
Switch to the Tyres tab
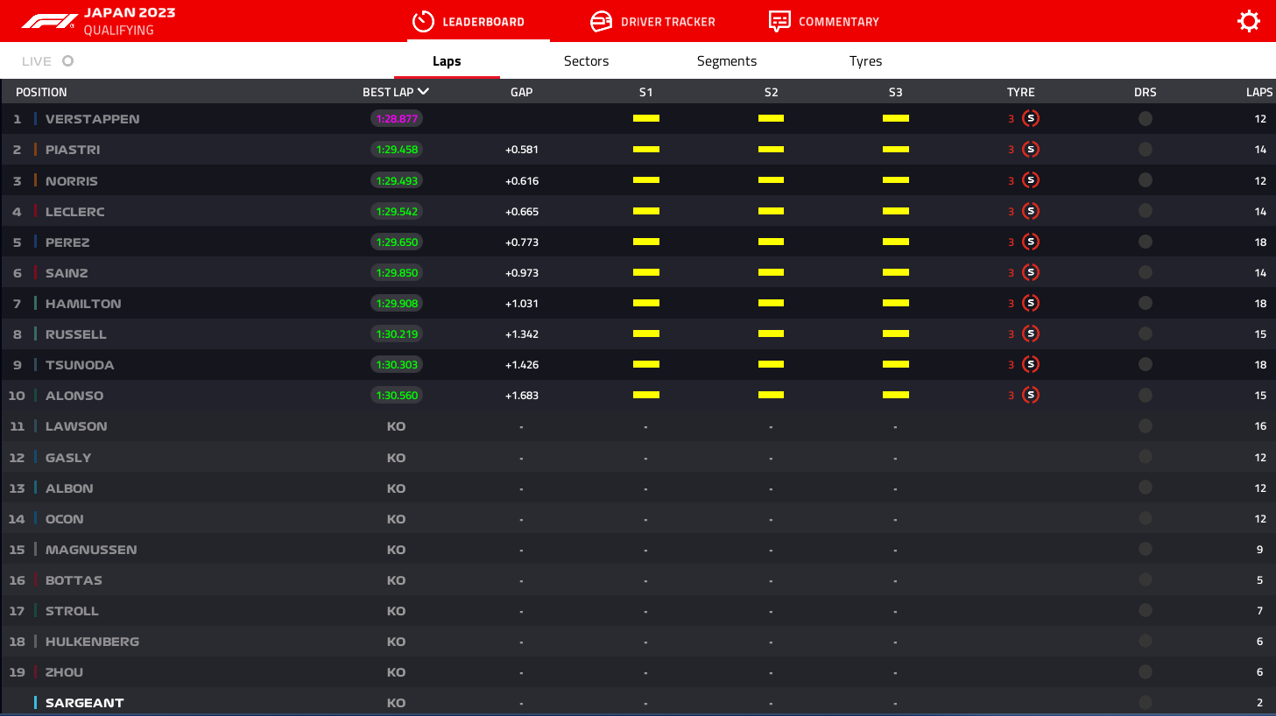[865, 60]
